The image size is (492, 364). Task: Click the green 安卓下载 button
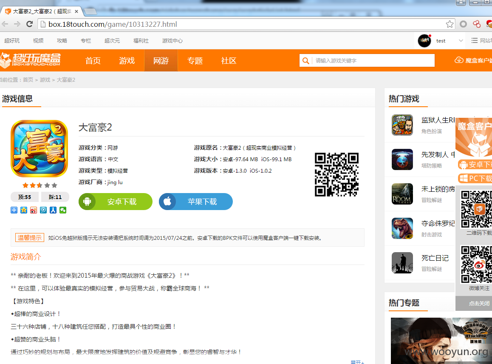(x=116, y=202)
